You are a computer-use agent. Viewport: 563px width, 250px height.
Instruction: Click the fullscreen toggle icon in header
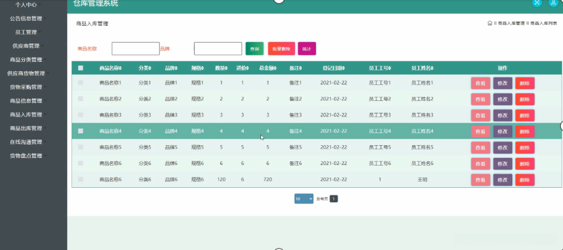(x=537, y=3)
